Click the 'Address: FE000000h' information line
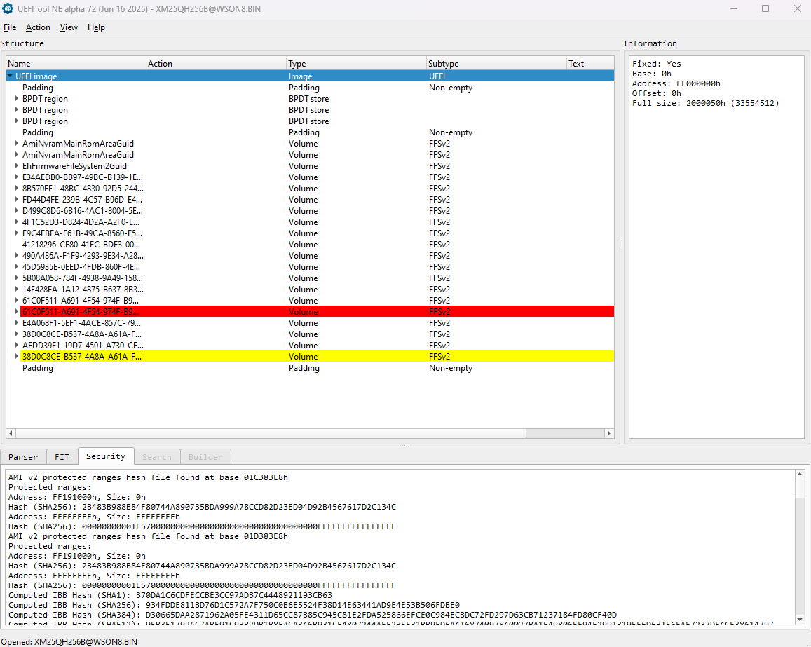Viewport: 811px width, 647px height. (676, 84)
